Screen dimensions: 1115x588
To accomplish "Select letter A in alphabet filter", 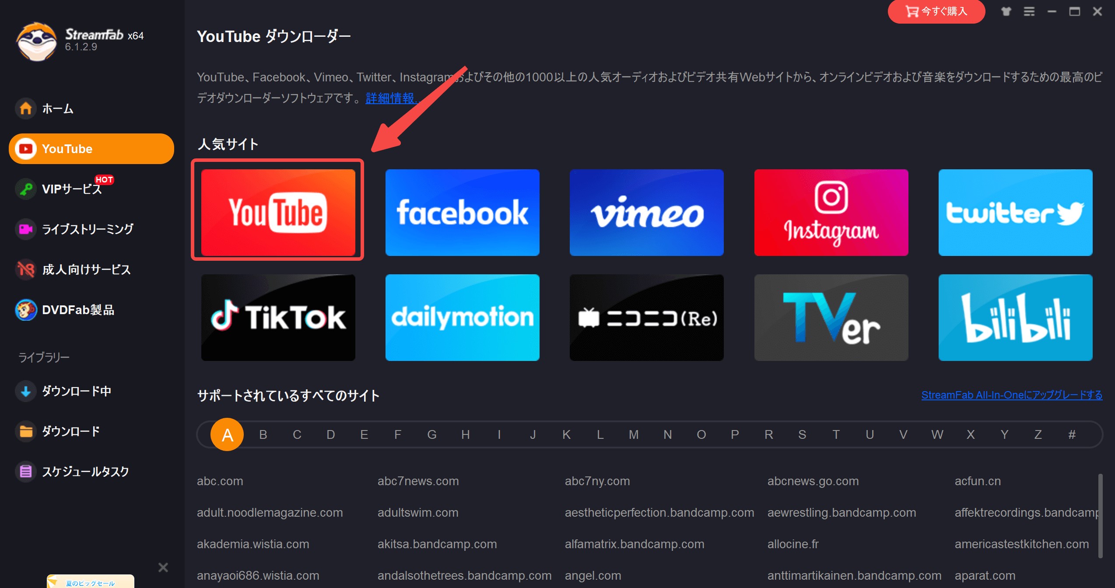I will [227, 434].
